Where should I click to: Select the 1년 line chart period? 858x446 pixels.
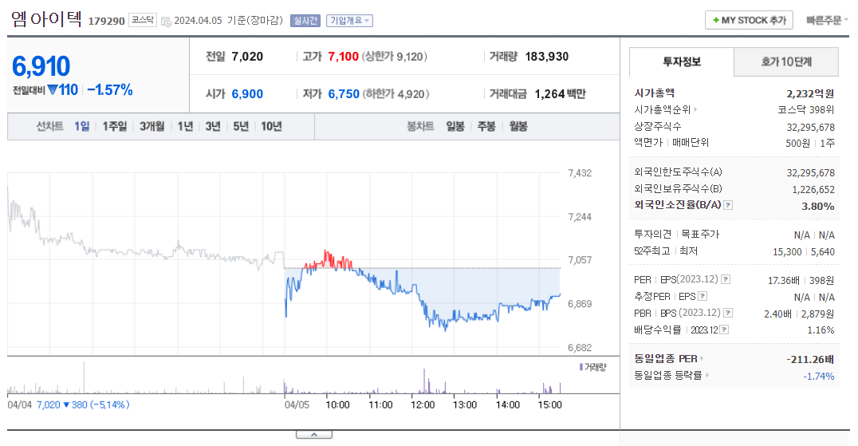186,126
